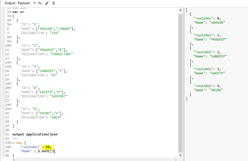The height and width of the screenshot is (161, 248).
Task: Click the value "PRADEEP" in editor line 11
Action: click(x=47, y=50)
